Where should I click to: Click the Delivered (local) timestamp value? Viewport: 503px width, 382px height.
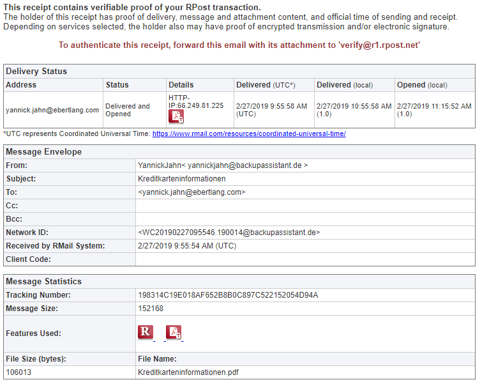click(353, 110)
